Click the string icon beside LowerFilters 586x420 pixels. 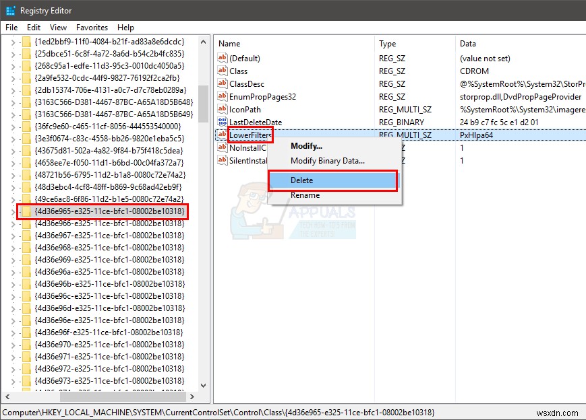click(x=223, y=135)
